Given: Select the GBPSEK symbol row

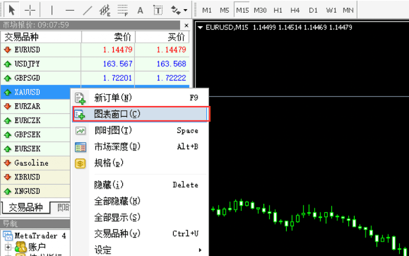Looking at the screenshot, I should click(36, 135).
